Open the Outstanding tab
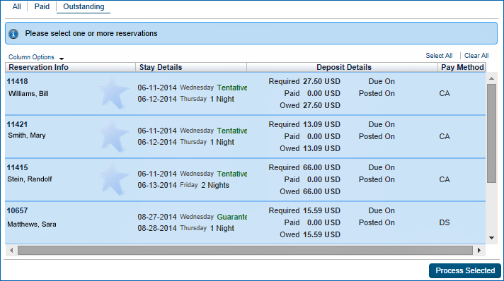Viewport: 504px width, 281px height. point(84,6)
